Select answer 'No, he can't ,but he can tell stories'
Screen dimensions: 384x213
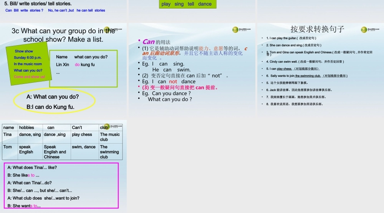[x=76, y=10]
